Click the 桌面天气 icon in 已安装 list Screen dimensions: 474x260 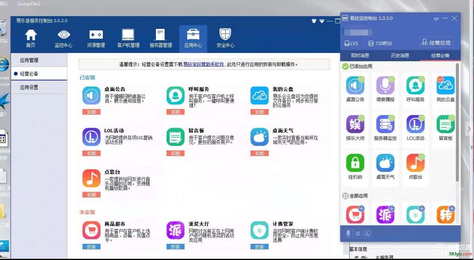click(260, 137)
